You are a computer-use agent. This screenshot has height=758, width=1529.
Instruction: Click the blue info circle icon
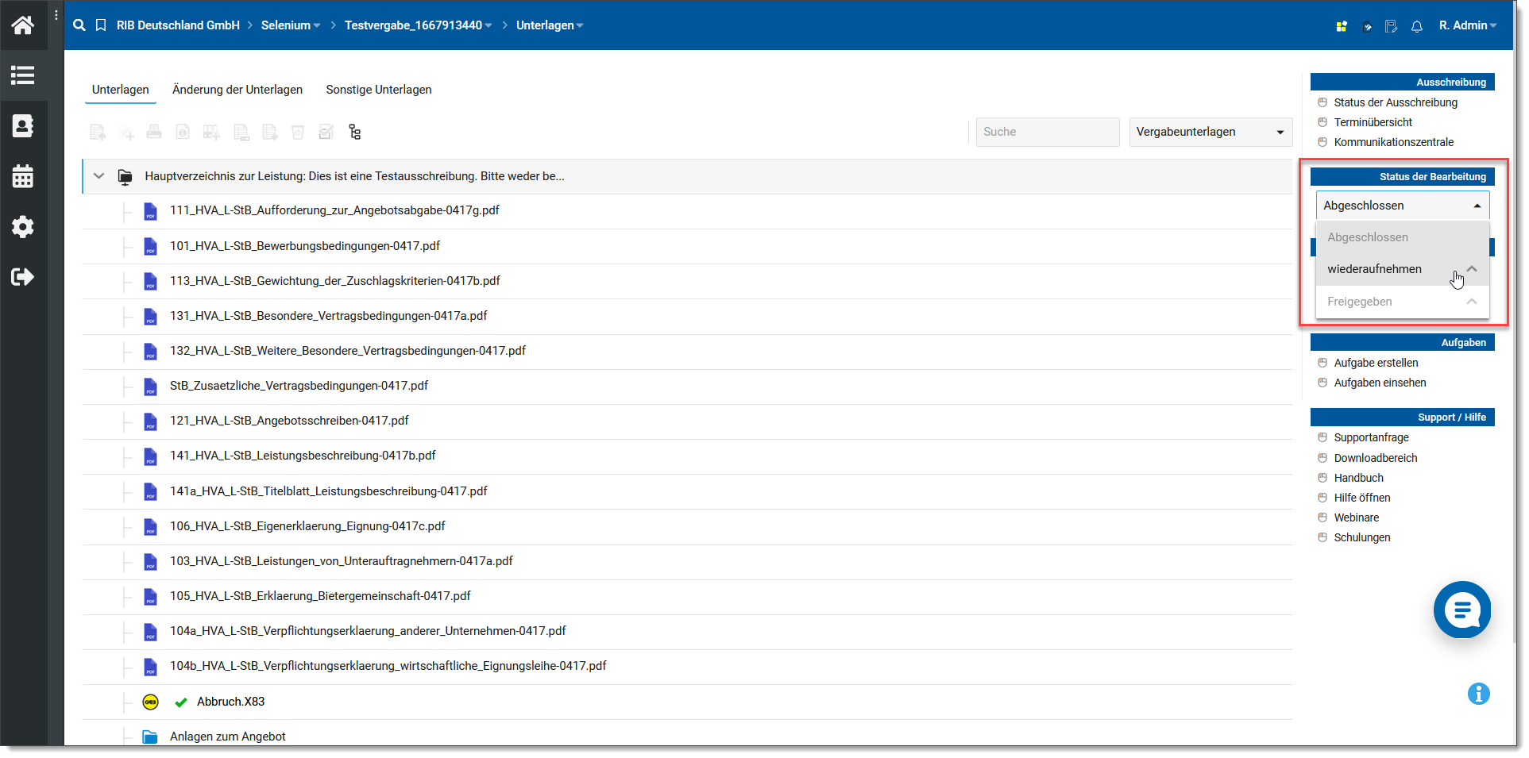click(1478, 694)
